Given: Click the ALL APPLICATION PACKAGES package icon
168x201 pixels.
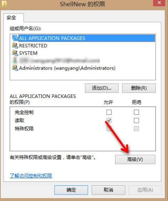Looking at the screenshot, I should [x=15, y=38].
